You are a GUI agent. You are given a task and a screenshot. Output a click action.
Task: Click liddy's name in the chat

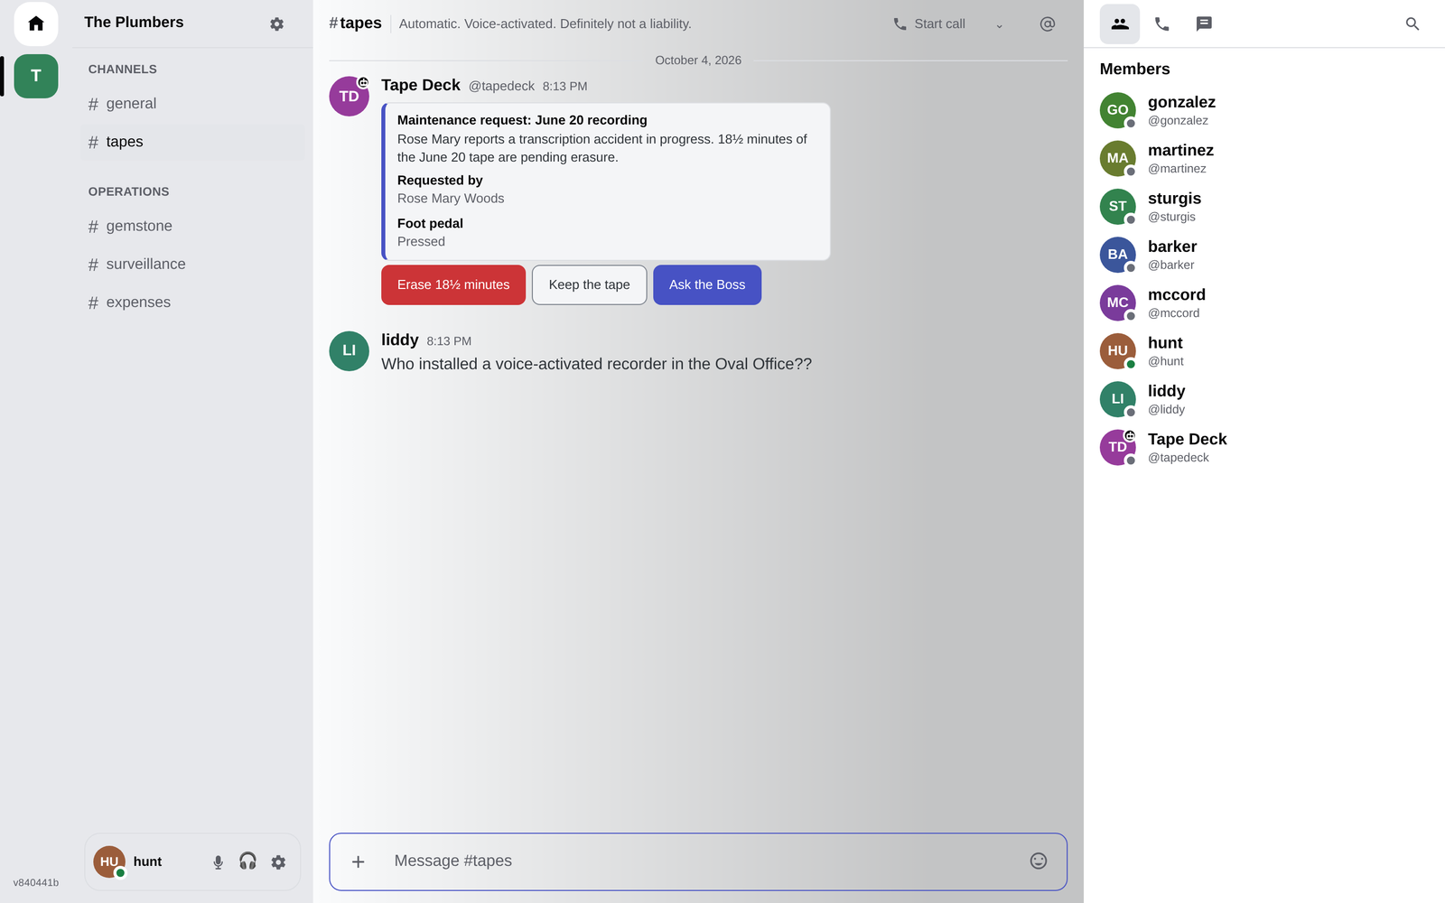tap(400, 340)
